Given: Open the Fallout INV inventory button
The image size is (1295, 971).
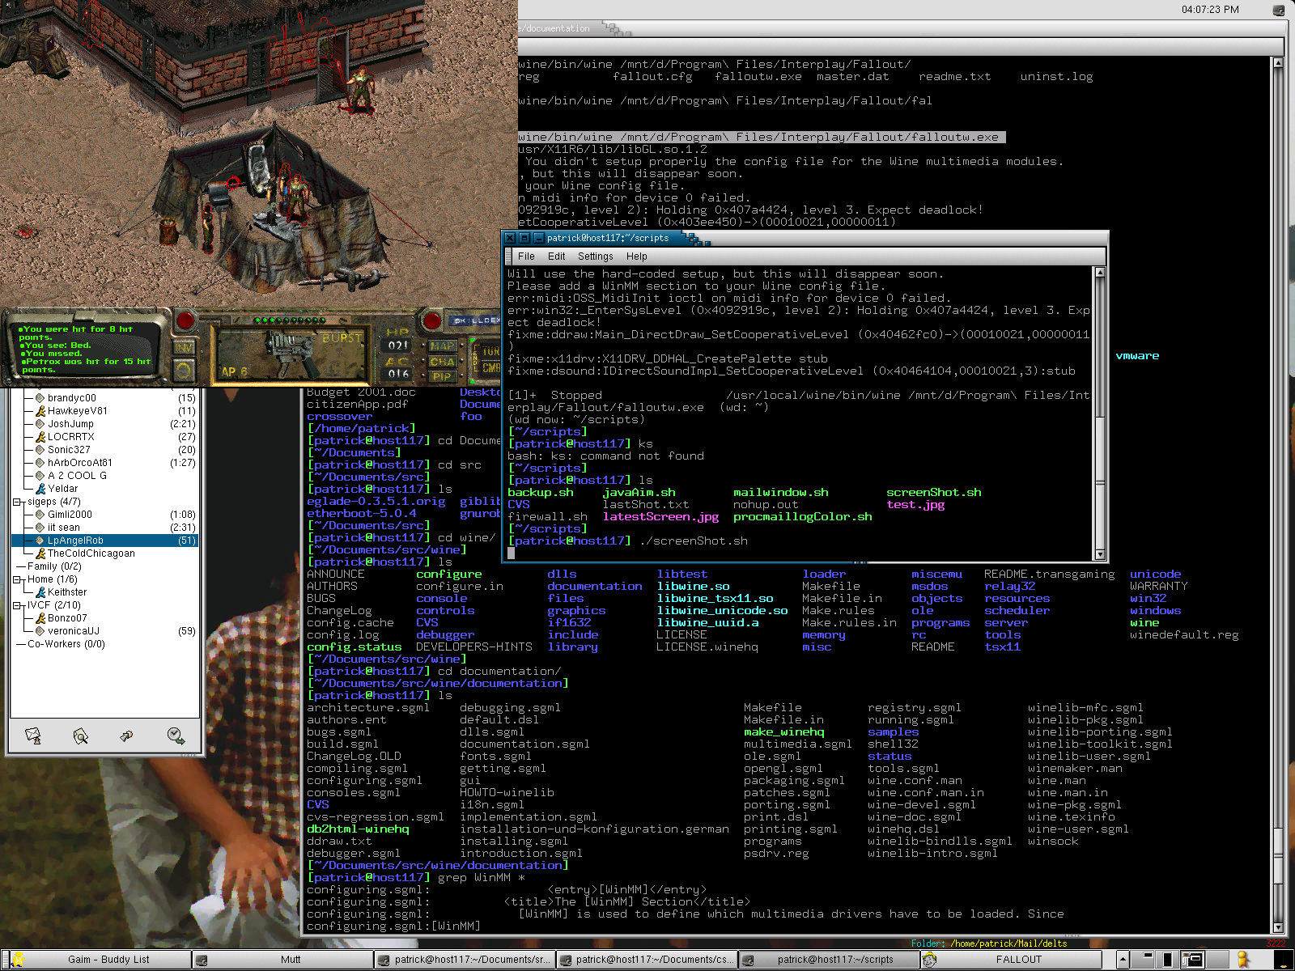Looking at the screenshot, I should click(184, 347).
